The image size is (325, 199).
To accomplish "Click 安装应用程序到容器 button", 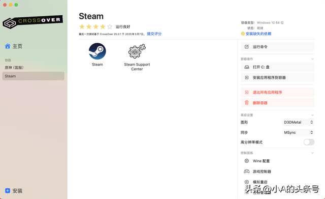I will [x=277, y=77].
